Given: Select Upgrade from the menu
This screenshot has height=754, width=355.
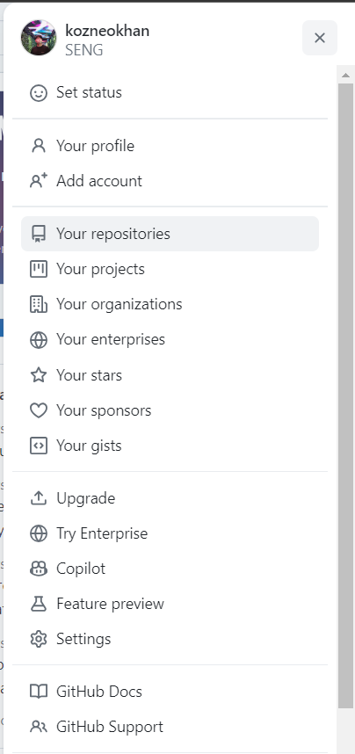Looking at the screenshot, I should (x=170, y=498).
